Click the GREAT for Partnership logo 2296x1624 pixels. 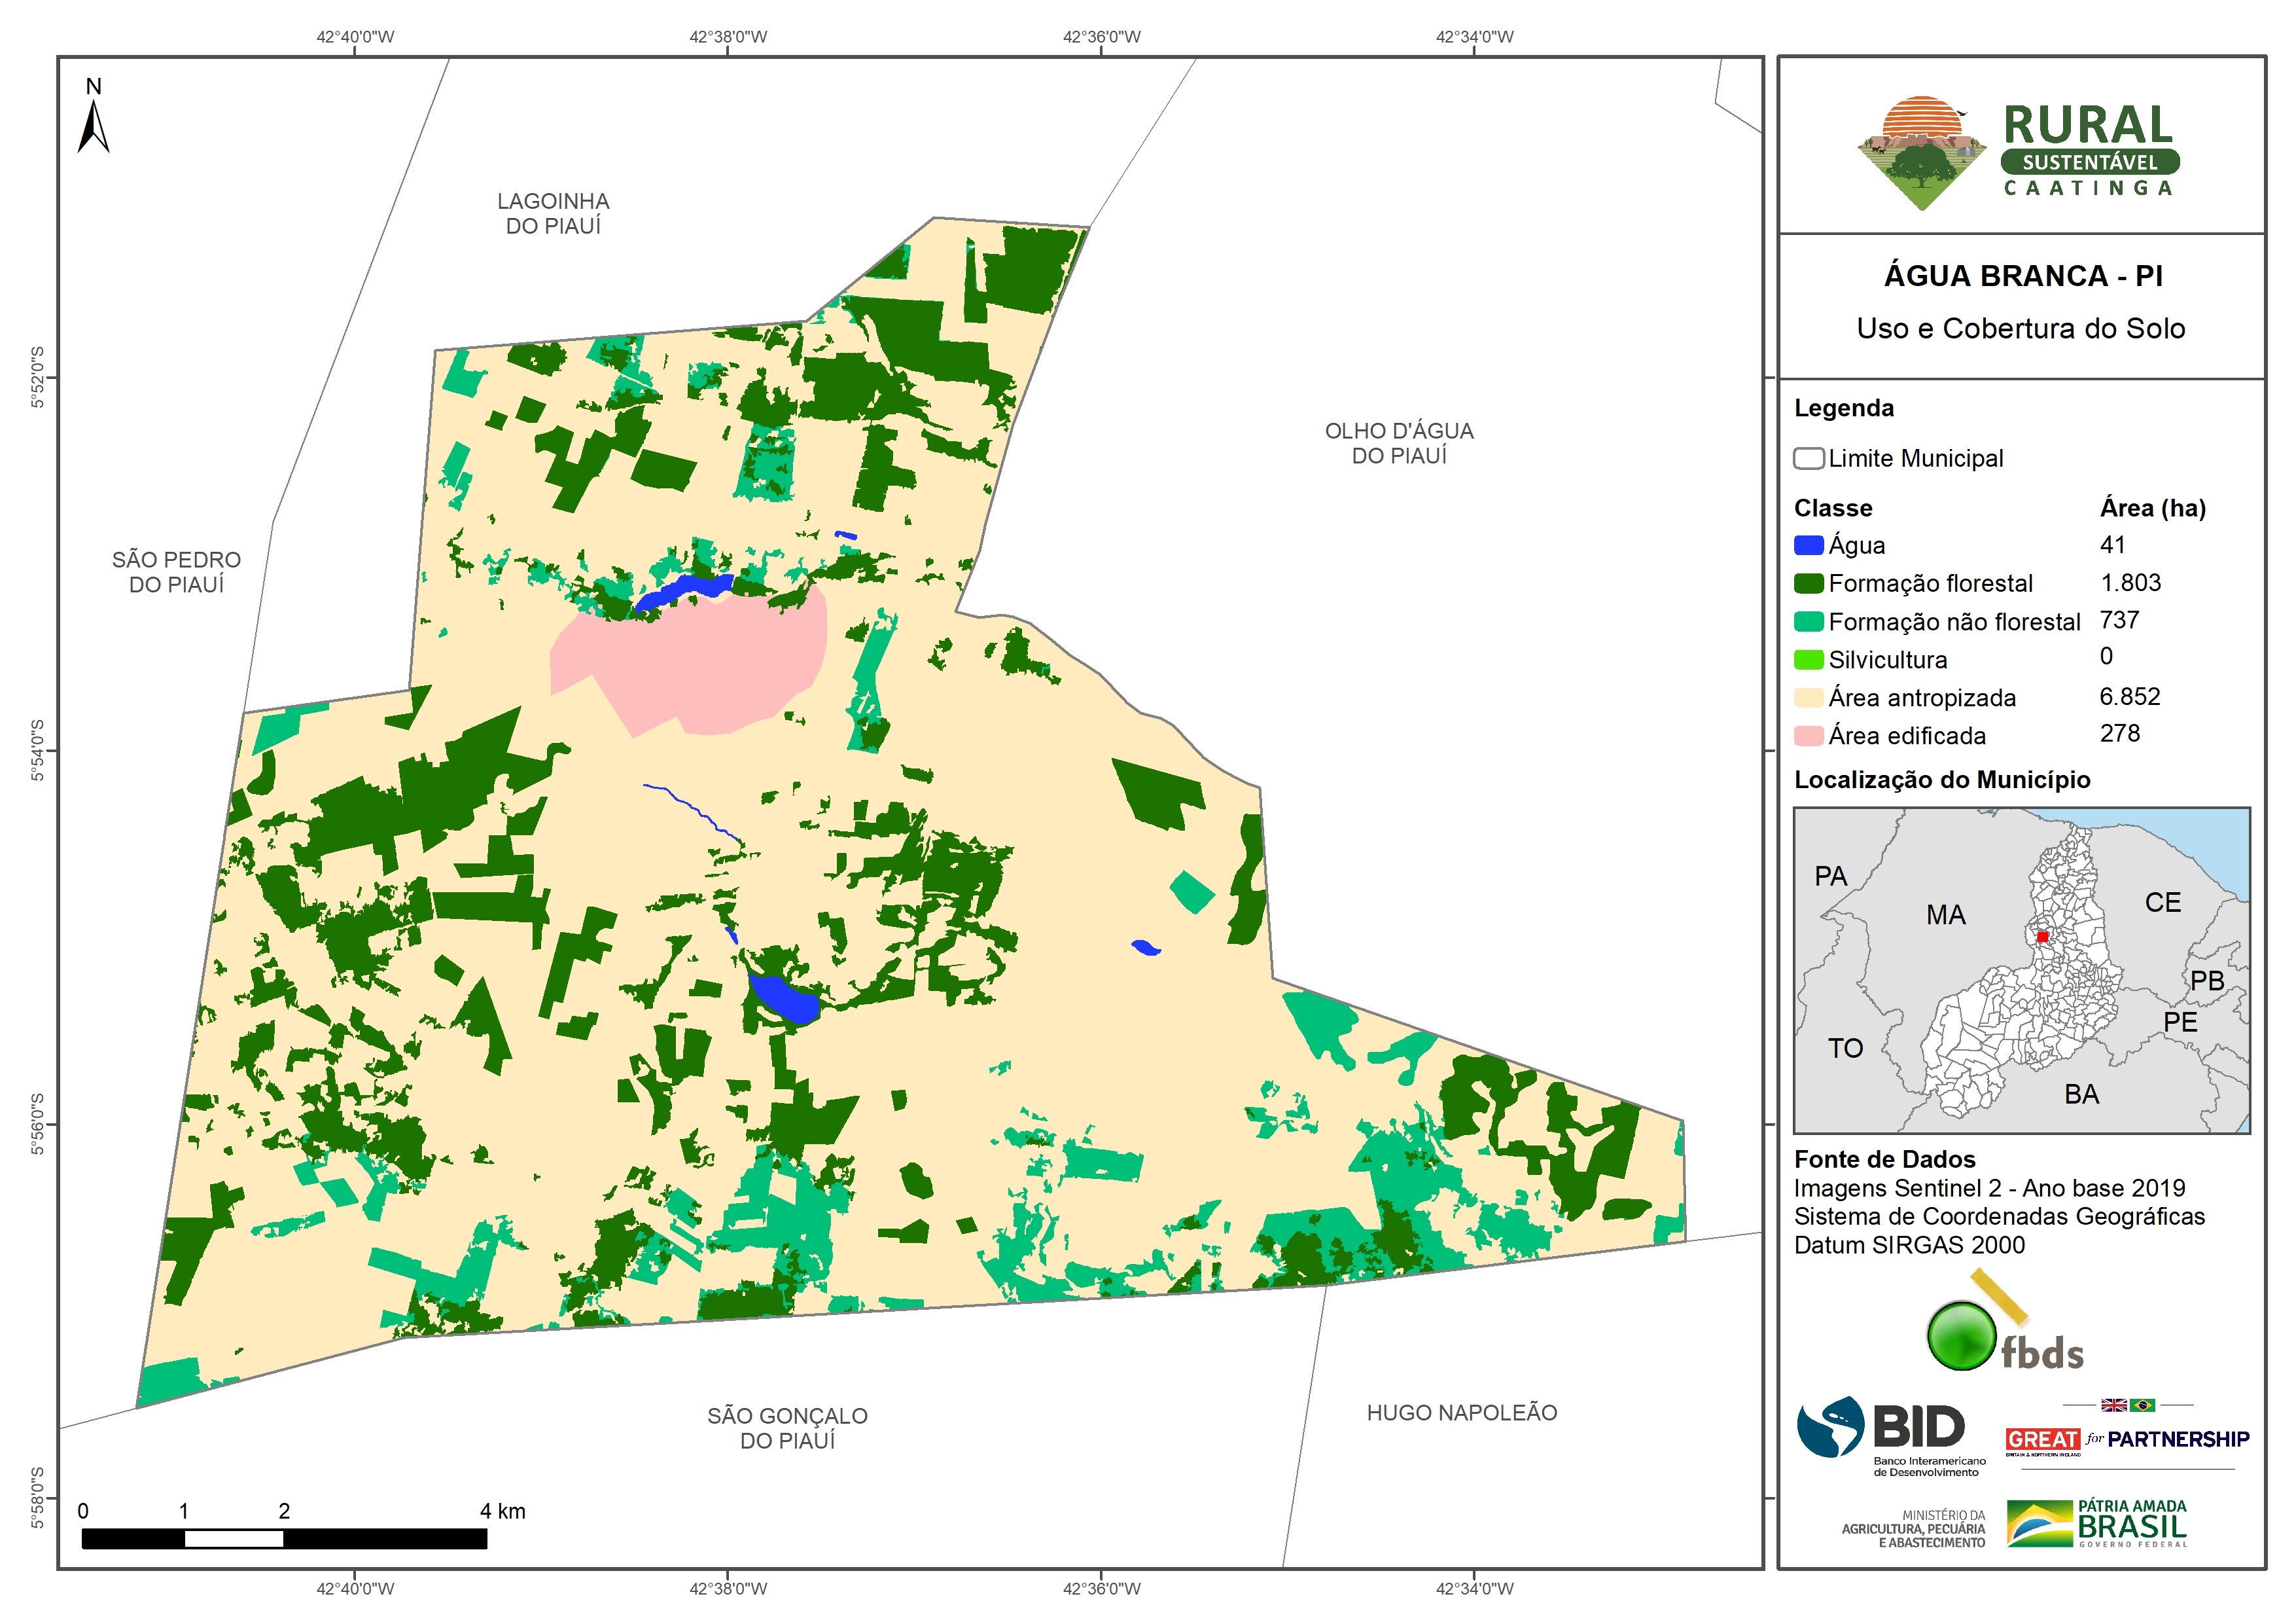tap(2127, 1439)
